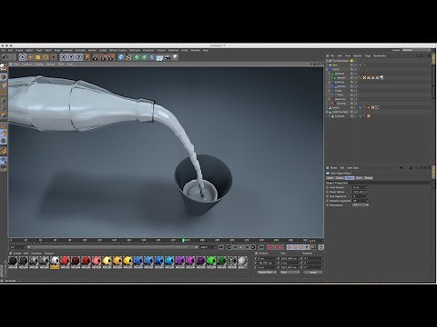Go to start of animation
Viewport: 437px width, 327px height.
[x=221, y=247]
